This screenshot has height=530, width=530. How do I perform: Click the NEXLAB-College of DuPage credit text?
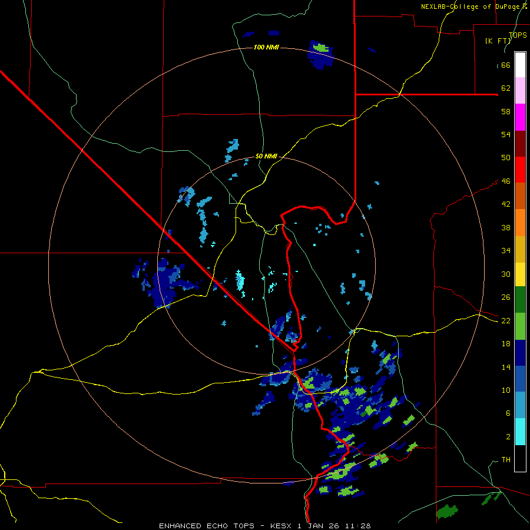(x=473, y=6)
